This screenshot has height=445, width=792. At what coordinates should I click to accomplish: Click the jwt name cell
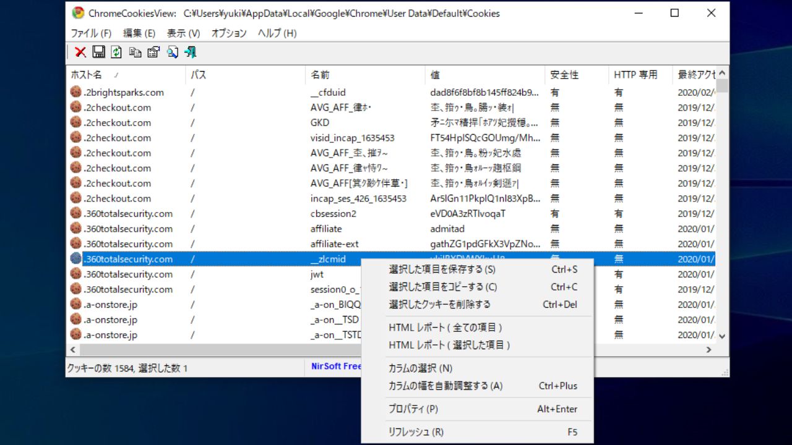317,274
